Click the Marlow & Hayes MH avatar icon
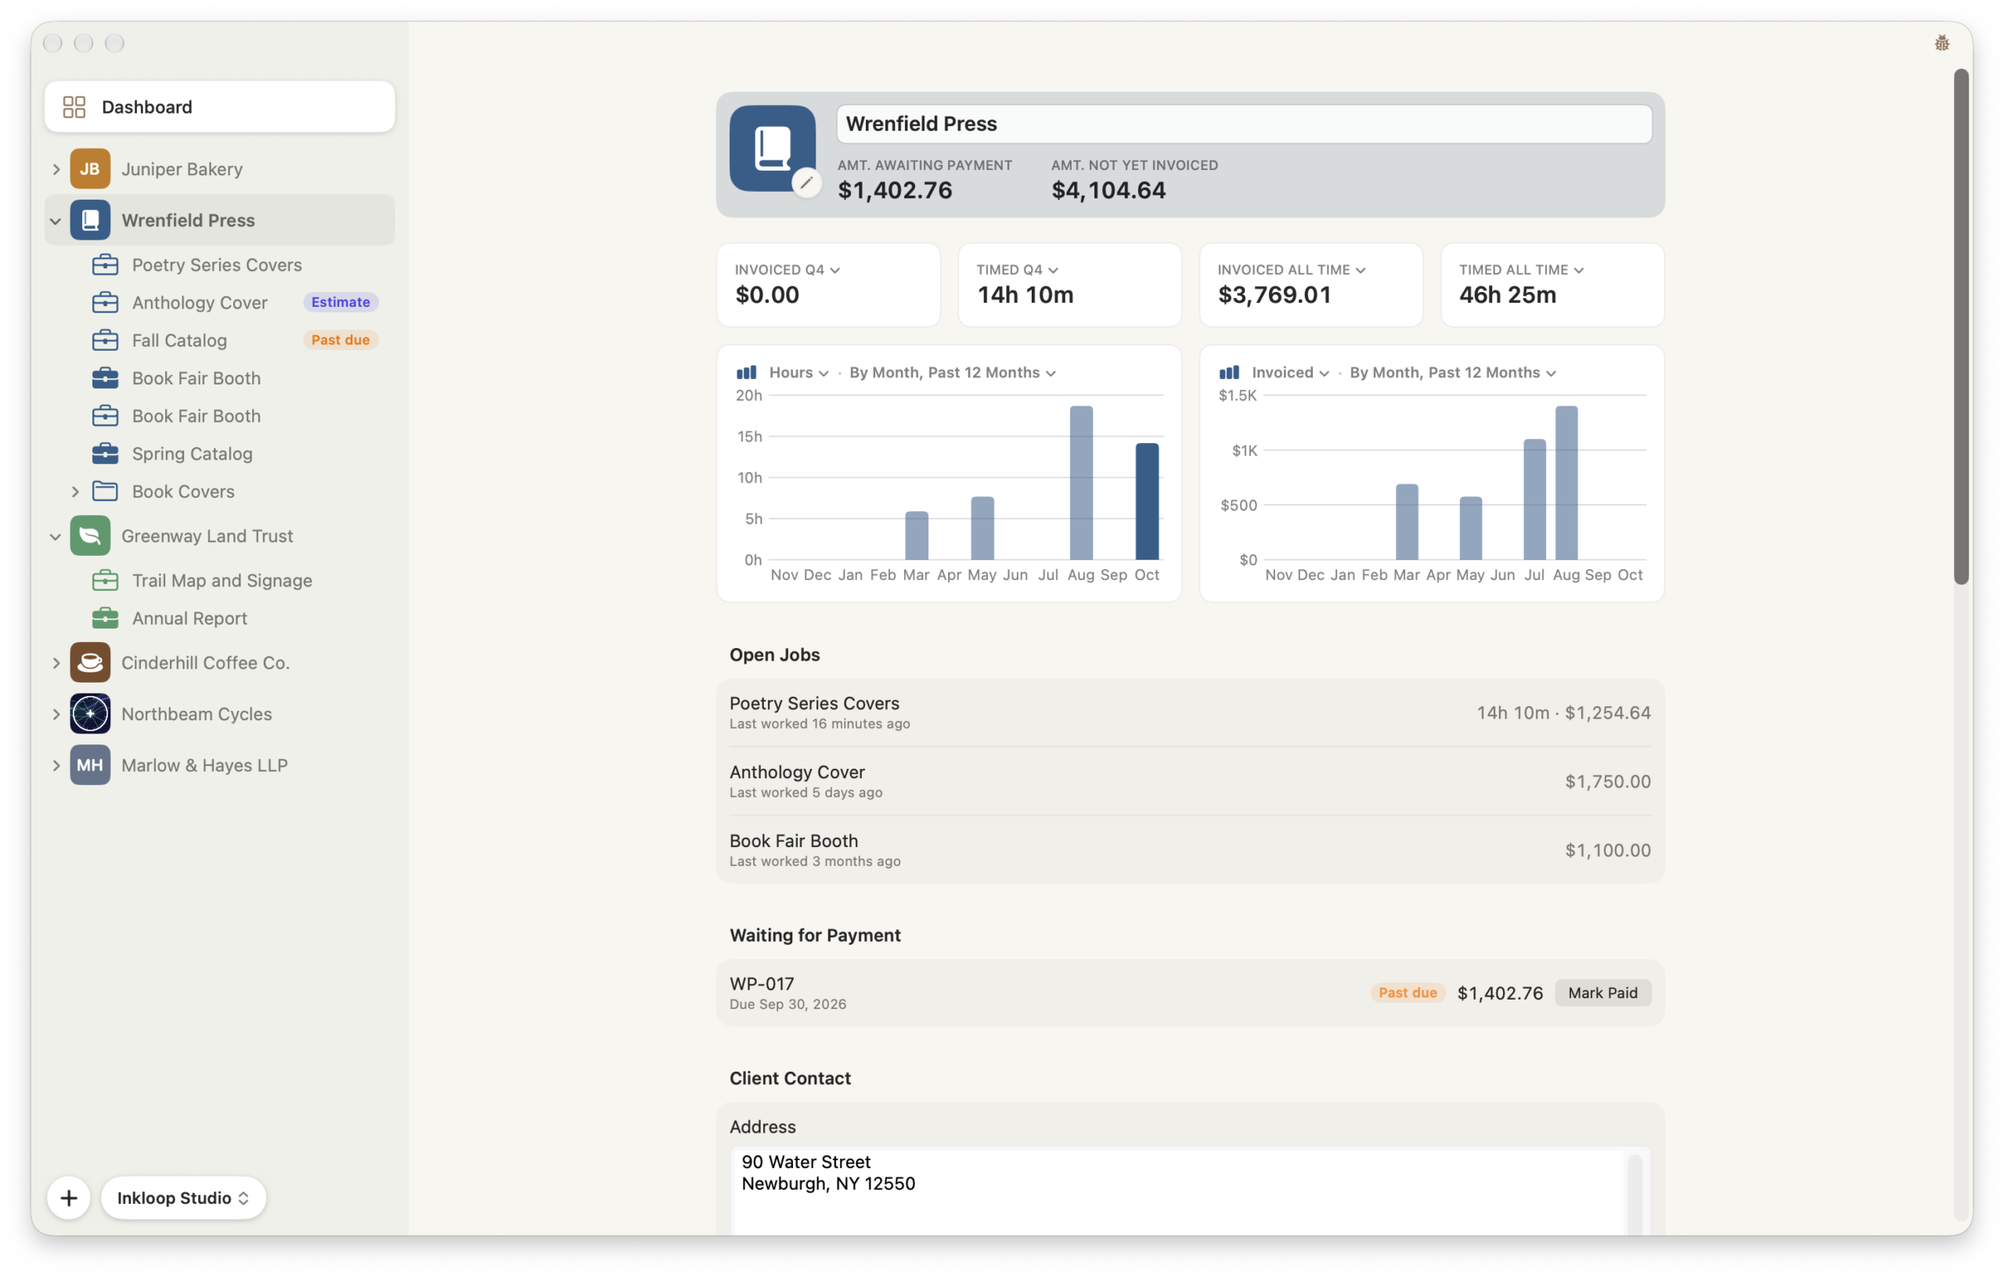2004x1276 pixels. tap(90, 766)
